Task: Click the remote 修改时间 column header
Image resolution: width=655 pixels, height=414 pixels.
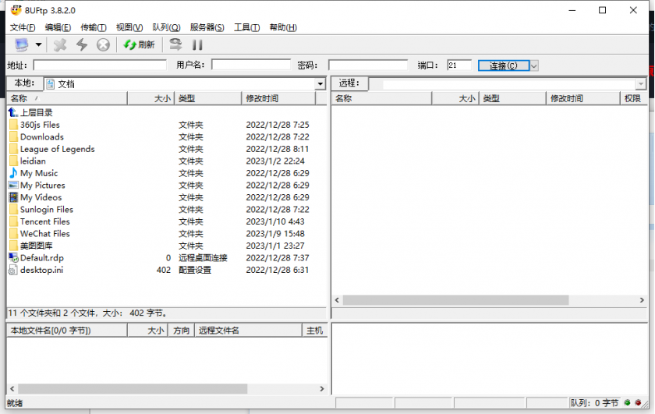Action: click(582, 98)
